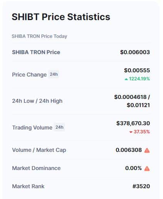Open the 24h selector next to Trading Volume
Image resolution: width=163 pixels, height=199 pixels.
[x=59, y=127]
